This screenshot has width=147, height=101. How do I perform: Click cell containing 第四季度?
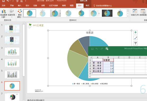coord(97,71)
